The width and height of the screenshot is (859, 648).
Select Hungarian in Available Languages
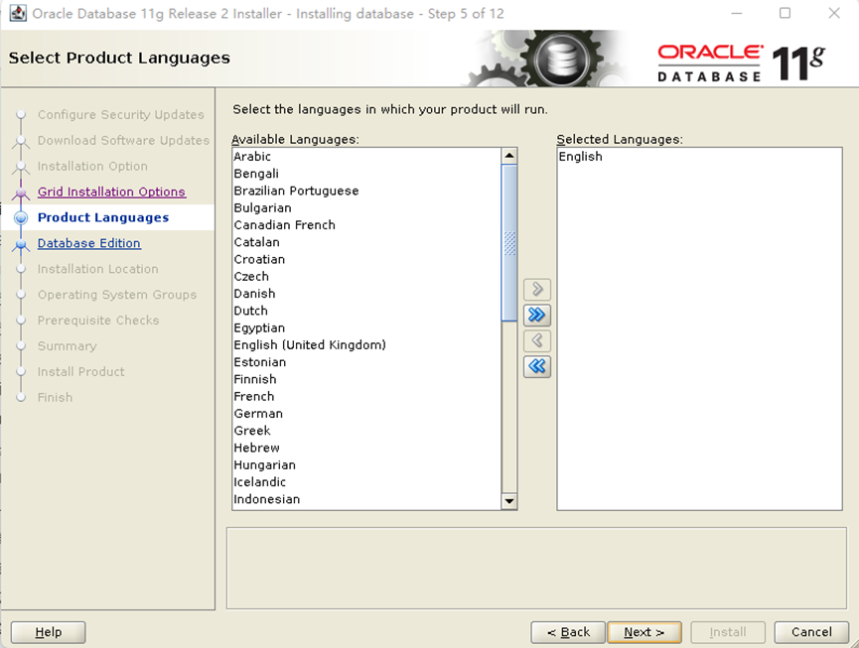pos(366,465)
